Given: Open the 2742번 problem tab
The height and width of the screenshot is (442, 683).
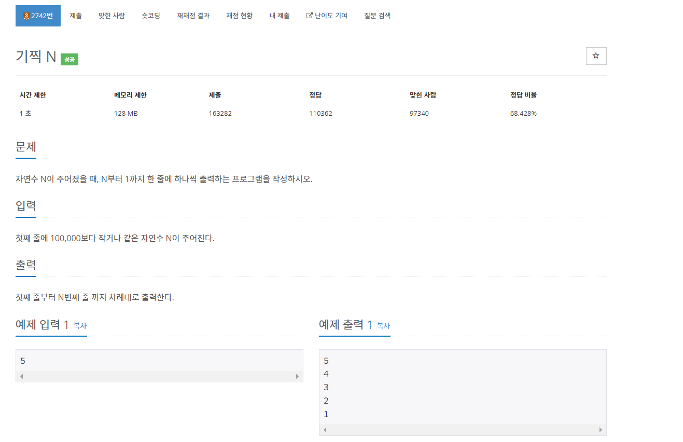Looking at the screenshot, I should click(38, 16).
